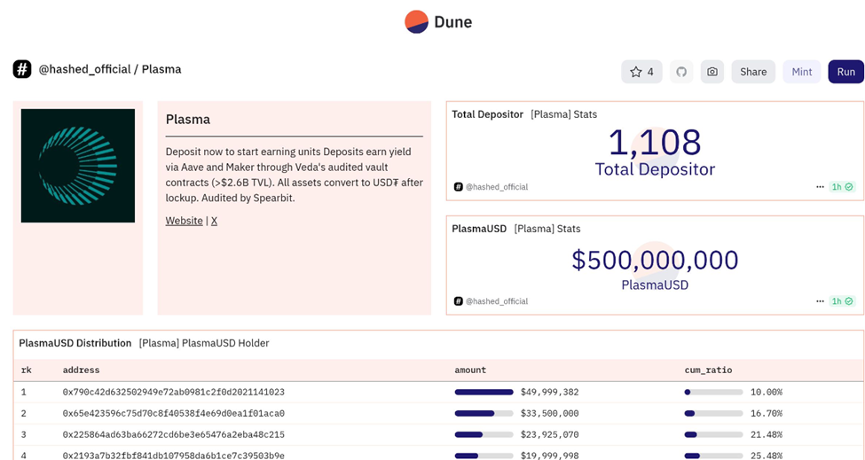Click @hashed_official under PlasmaUSD stats

pos(496,301)
